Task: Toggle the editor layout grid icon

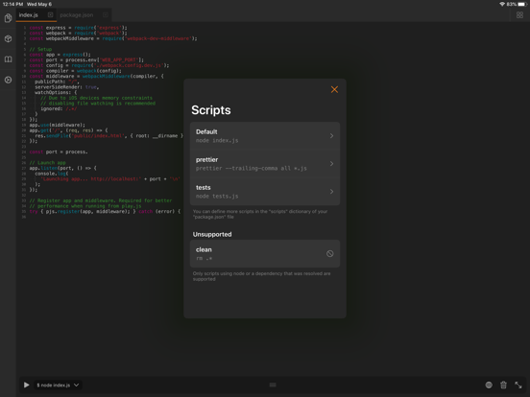Action: pyautogui.click(x=519, y=14)
